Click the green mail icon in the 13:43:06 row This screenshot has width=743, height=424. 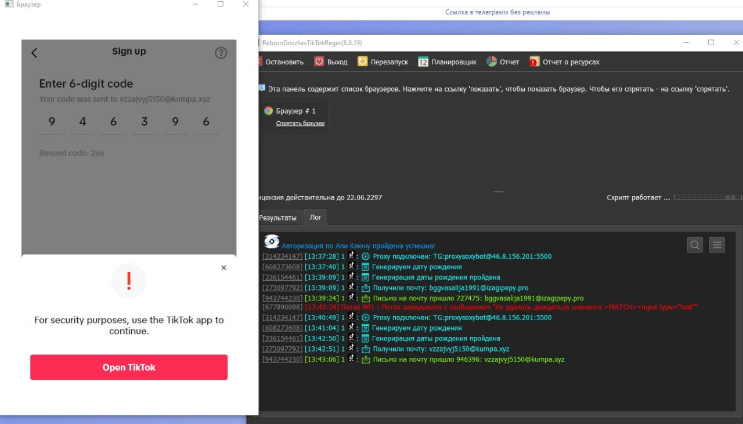pyautogui.click(x=366, y=360)
